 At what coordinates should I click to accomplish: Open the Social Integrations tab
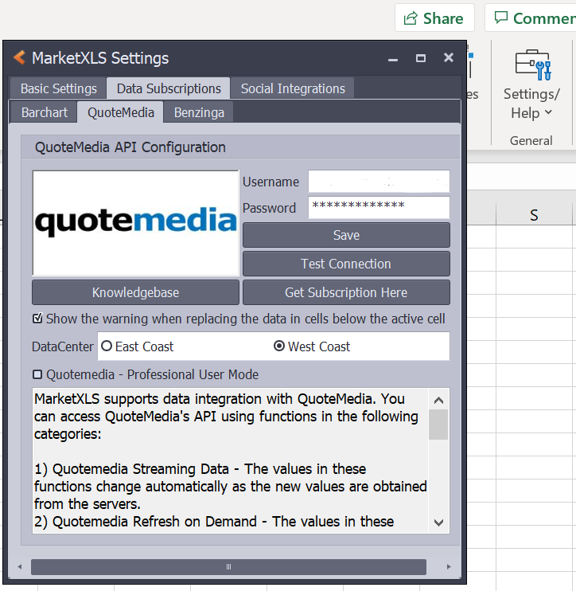(x=293, y=88)
